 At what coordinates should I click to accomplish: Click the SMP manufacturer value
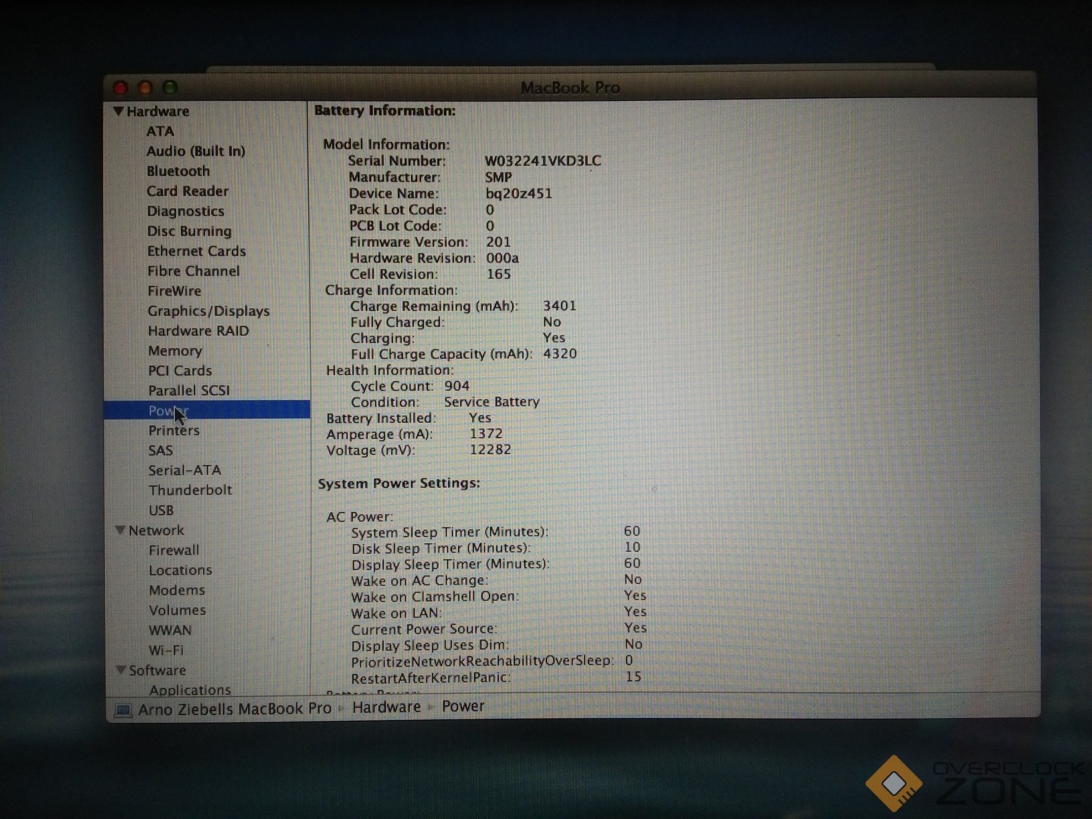(498, 177)
